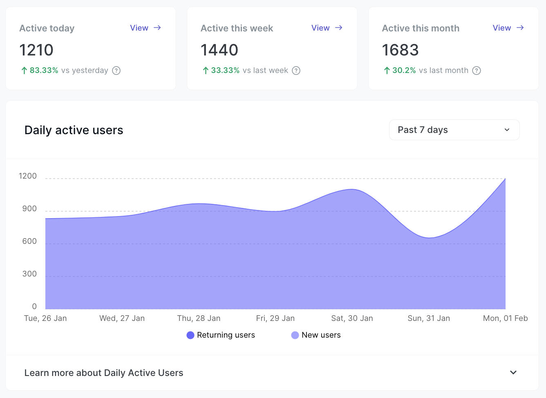Open View link for Active today
Image resolution: width=546 pixels, height=398 pixels.
(139, 28)
